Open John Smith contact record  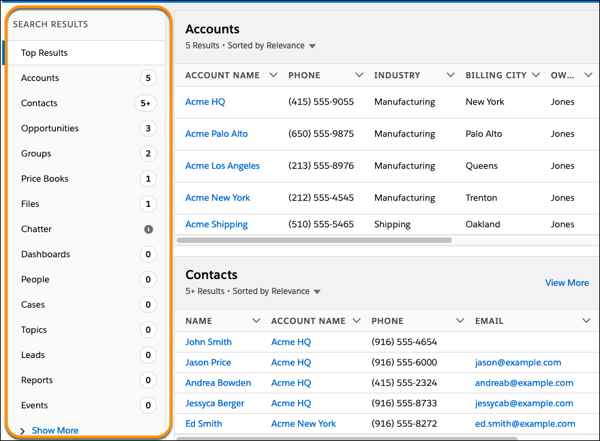(x=209, y=342)
